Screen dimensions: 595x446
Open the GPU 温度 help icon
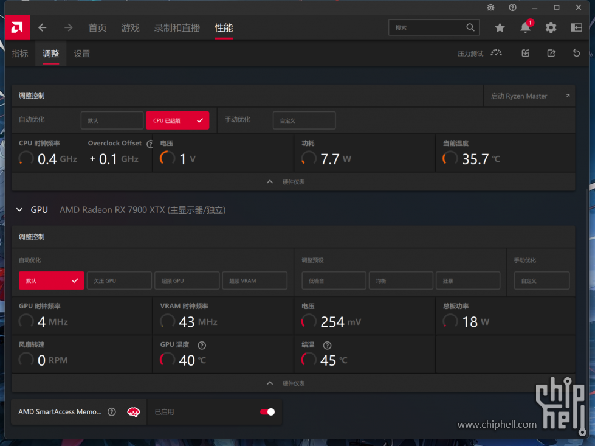tap(202, 346)
